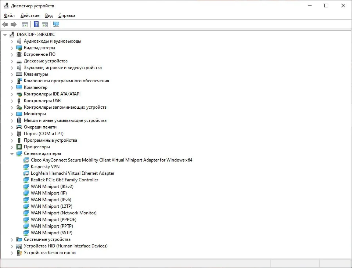This screenshot has width=352, height=268.
Task: Click the Порты (COM и LPT) connector icon
Action: (x=19, y=134)
